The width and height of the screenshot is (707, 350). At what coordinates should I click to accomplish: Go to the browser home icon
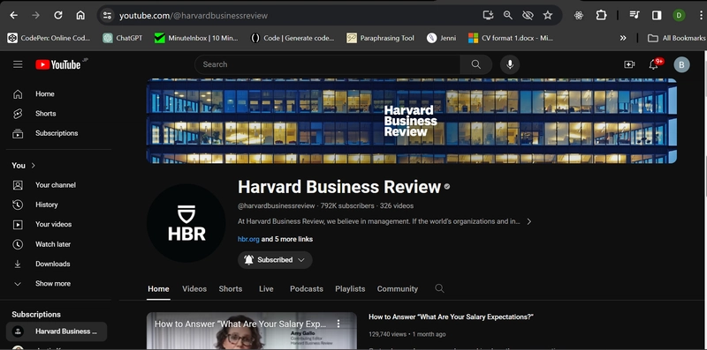80,15
